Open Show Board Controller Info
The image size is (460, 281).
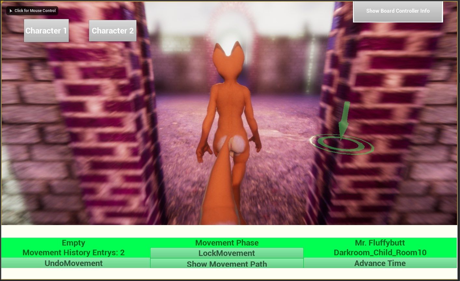coord(398,11)
